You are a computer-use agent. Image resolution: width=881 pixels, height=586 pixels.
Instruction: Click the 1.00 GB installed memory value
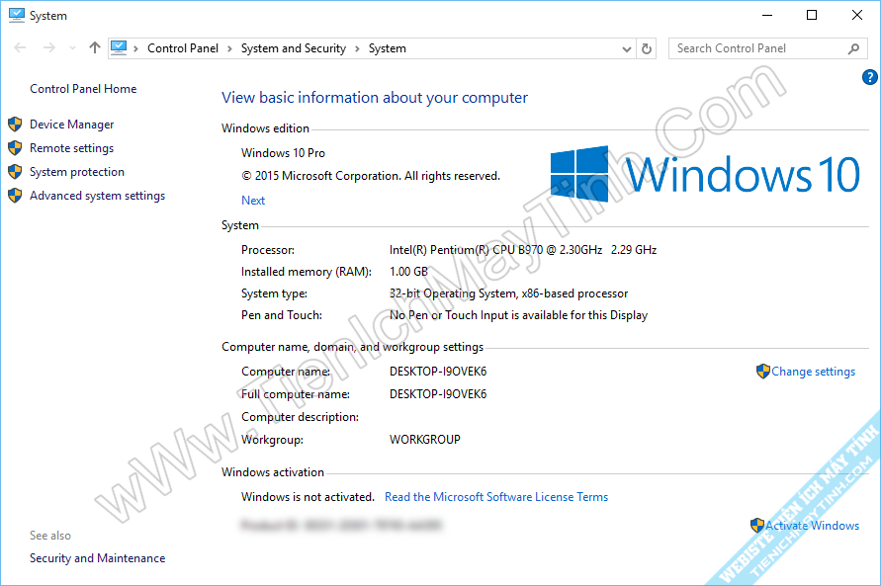(408, 272)
